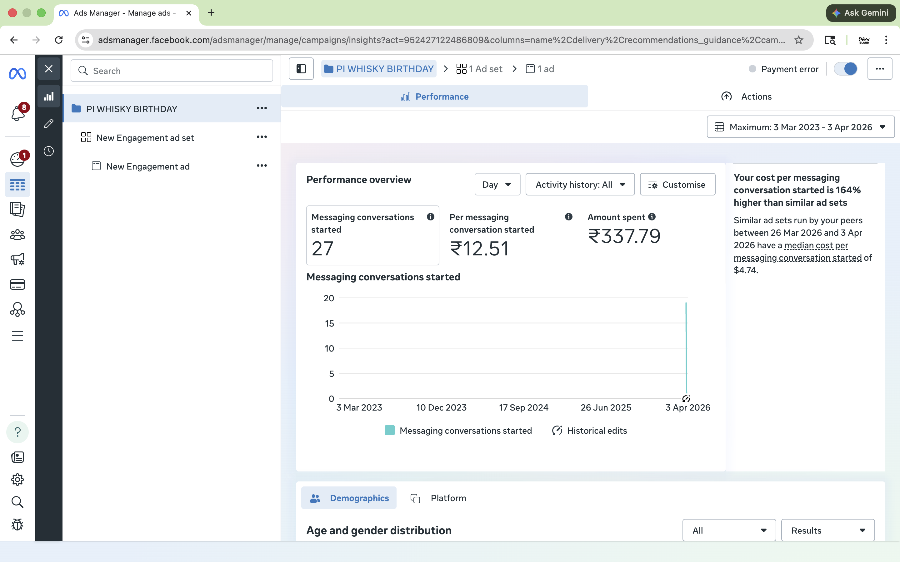Click the campaign Search input field

[x=172, y=71]
